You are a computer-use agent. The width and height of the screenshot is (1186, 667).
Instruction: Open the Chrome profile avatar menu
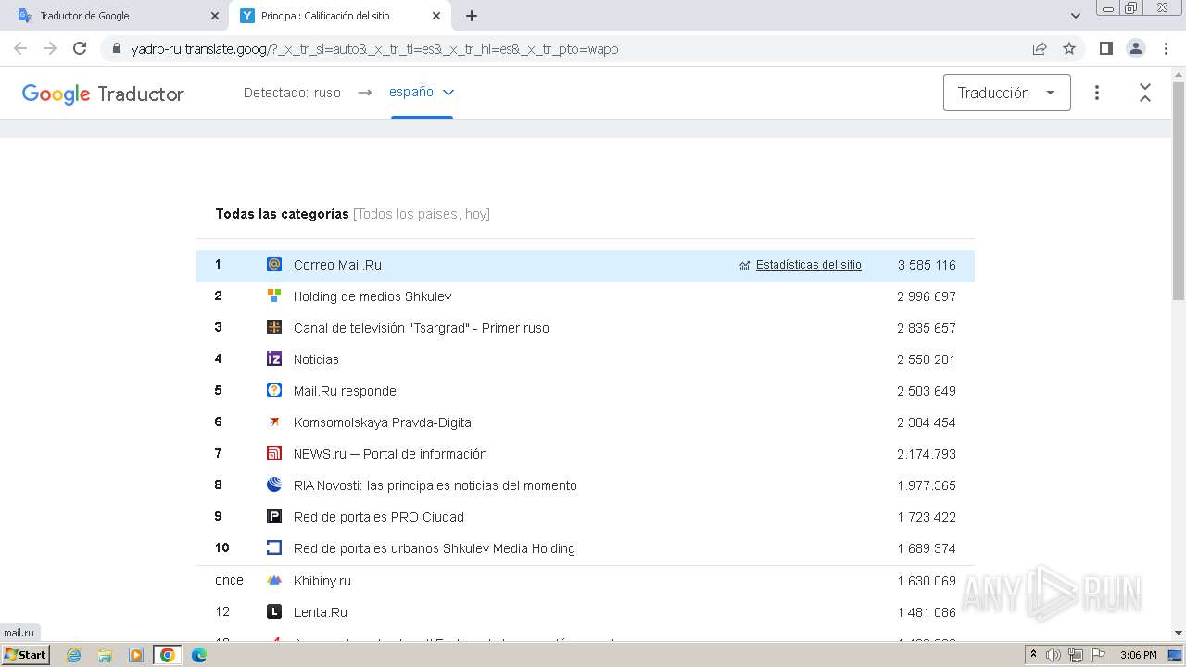1135,48
